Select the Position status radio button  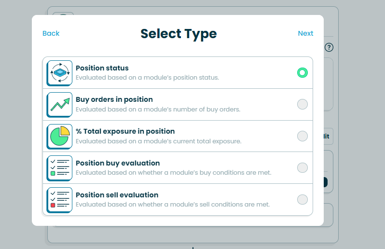point(302,72)
